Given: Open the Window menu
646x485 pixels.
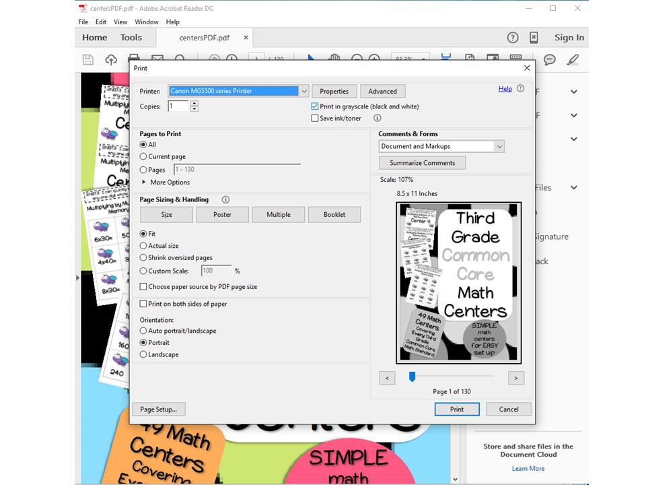Looking at the screenshot, I should 147,22.
